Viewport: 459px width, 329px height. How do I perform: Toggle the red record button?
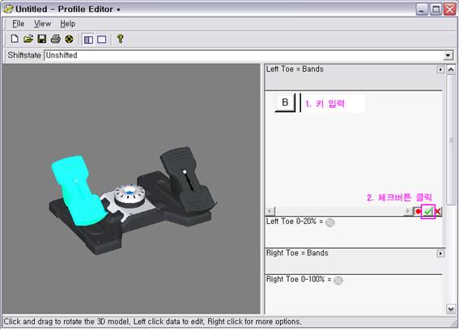(x=418, y=211)
